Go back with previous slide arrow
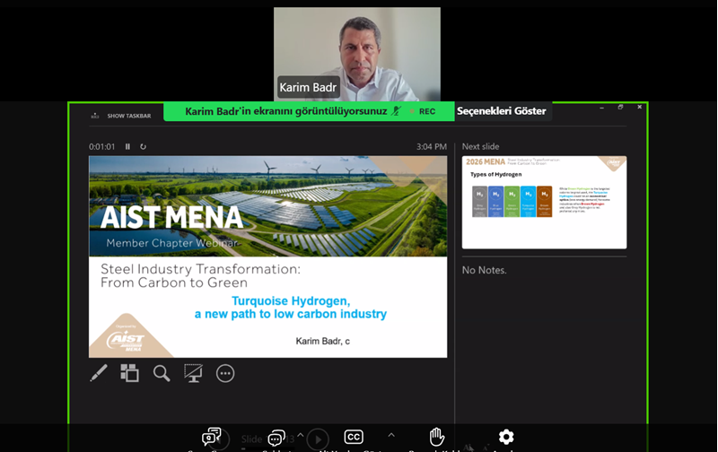Screen dimensions: 718x452 tap(220, 439)
